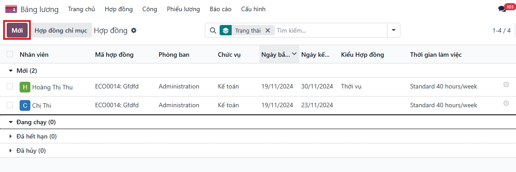This screenshot has height=172, width=516.
Task: Sort by Nhân viên column header
Action: click(x=34, y=55)
